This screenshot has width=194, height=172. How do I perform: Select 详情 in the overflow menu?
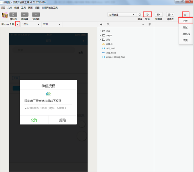[x=185, y=40]
